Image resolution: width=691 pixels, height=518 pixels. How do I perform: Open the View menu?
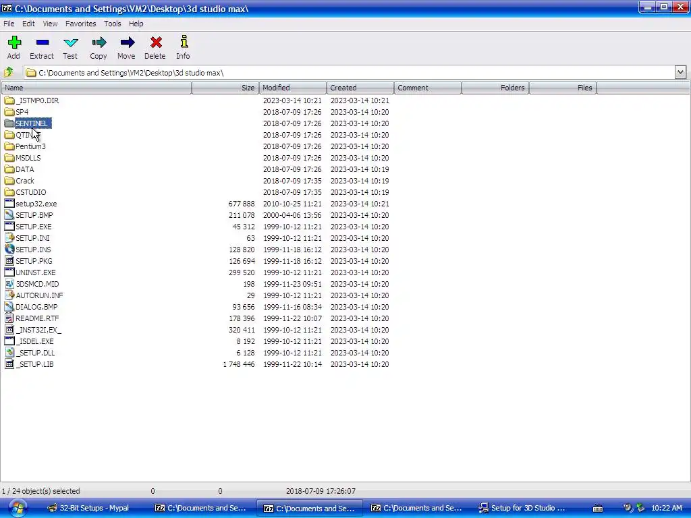[x=50, y=24]
